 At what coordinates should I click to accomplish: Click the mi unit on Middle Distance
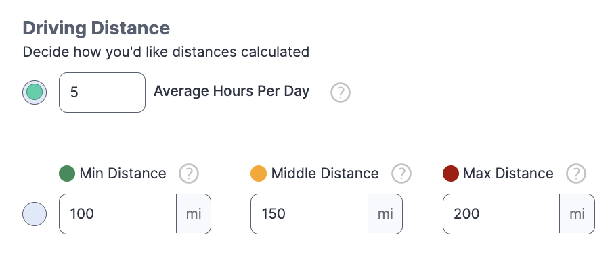(385, 214)
